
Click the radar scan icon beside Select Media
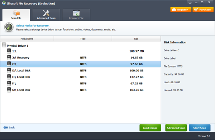click(x=9, y=27)
